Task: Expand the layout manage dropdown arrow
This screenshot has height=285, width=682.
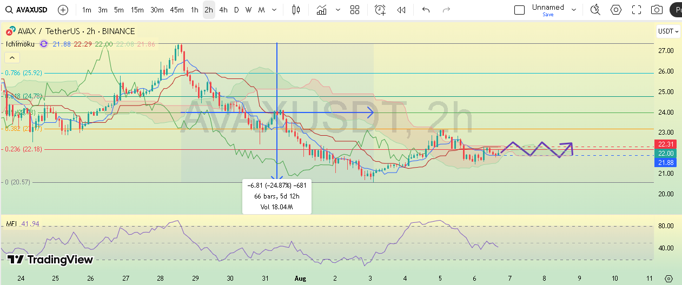Action: coord(574,10)
